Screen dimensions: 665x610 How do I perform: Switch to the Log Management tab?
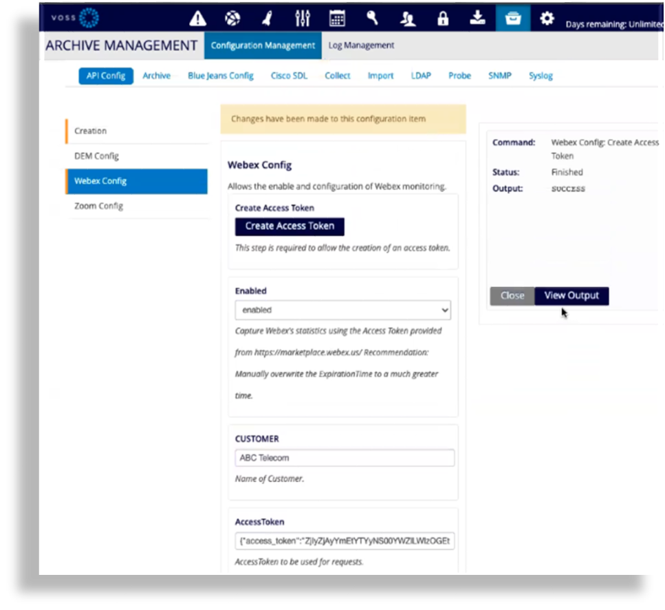(x=361, y=45)
